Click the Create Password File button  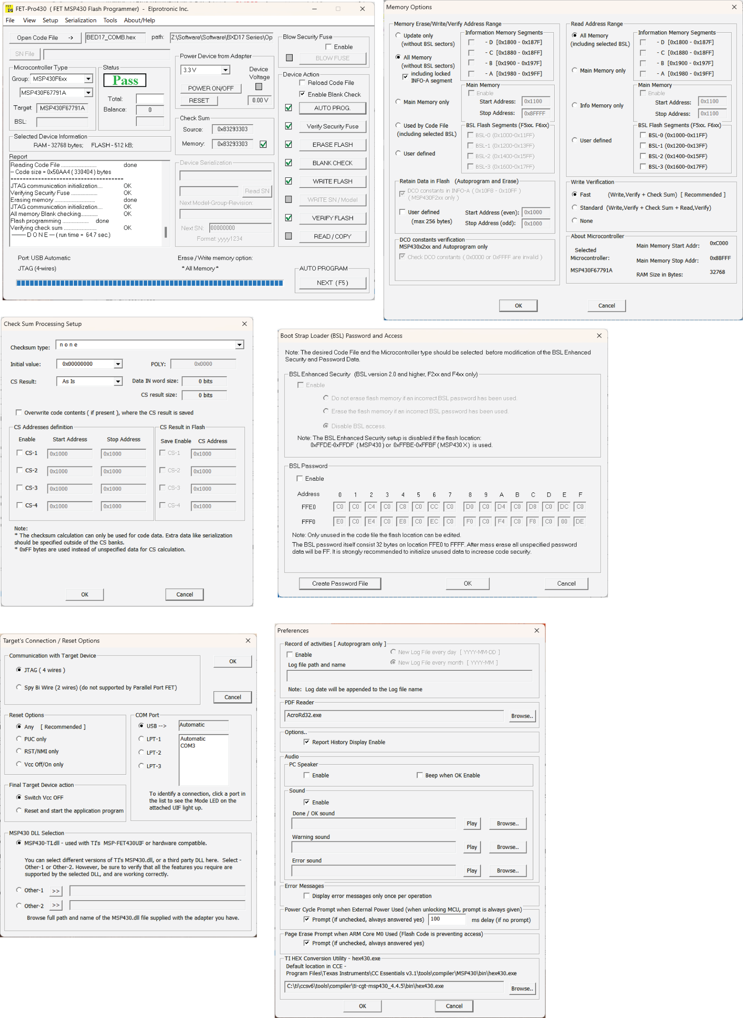pos(340,583)
